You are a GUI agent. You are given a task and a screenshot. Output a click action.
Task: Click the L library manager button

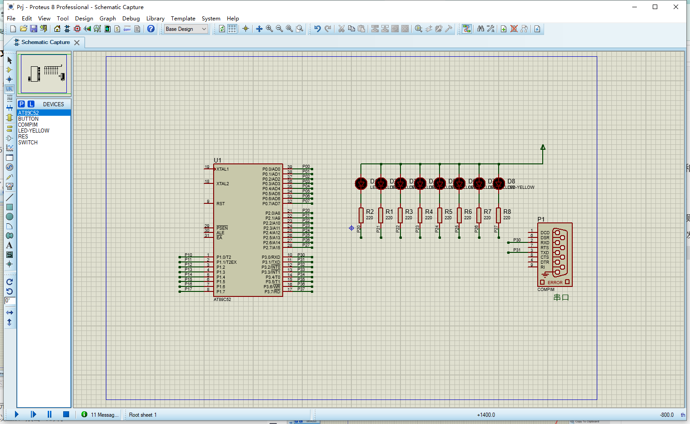tap(31, 104)
